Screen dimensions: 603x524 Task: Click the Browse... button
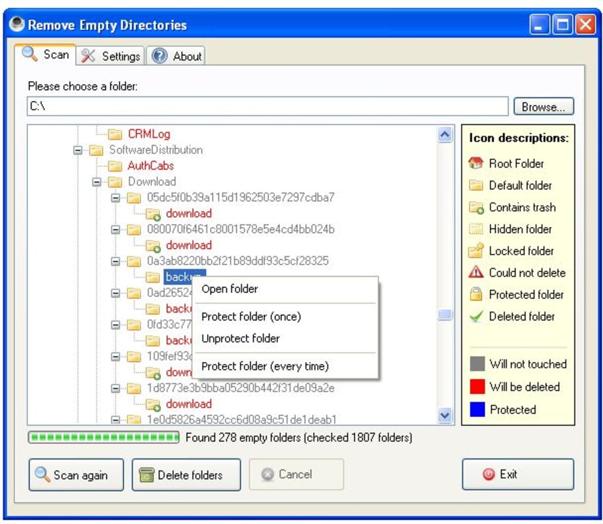[543, 107]
